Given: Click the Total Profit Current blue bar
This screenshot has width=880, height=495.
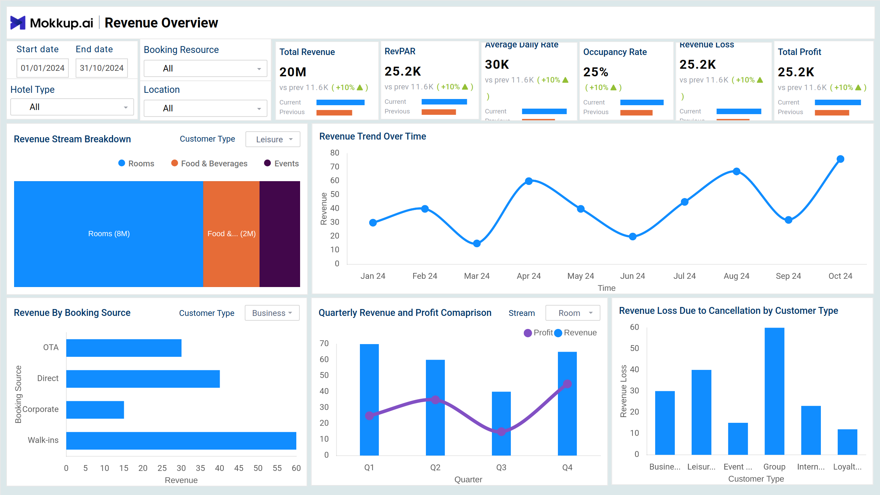Looking at the screenshot, I should (838, 102).
